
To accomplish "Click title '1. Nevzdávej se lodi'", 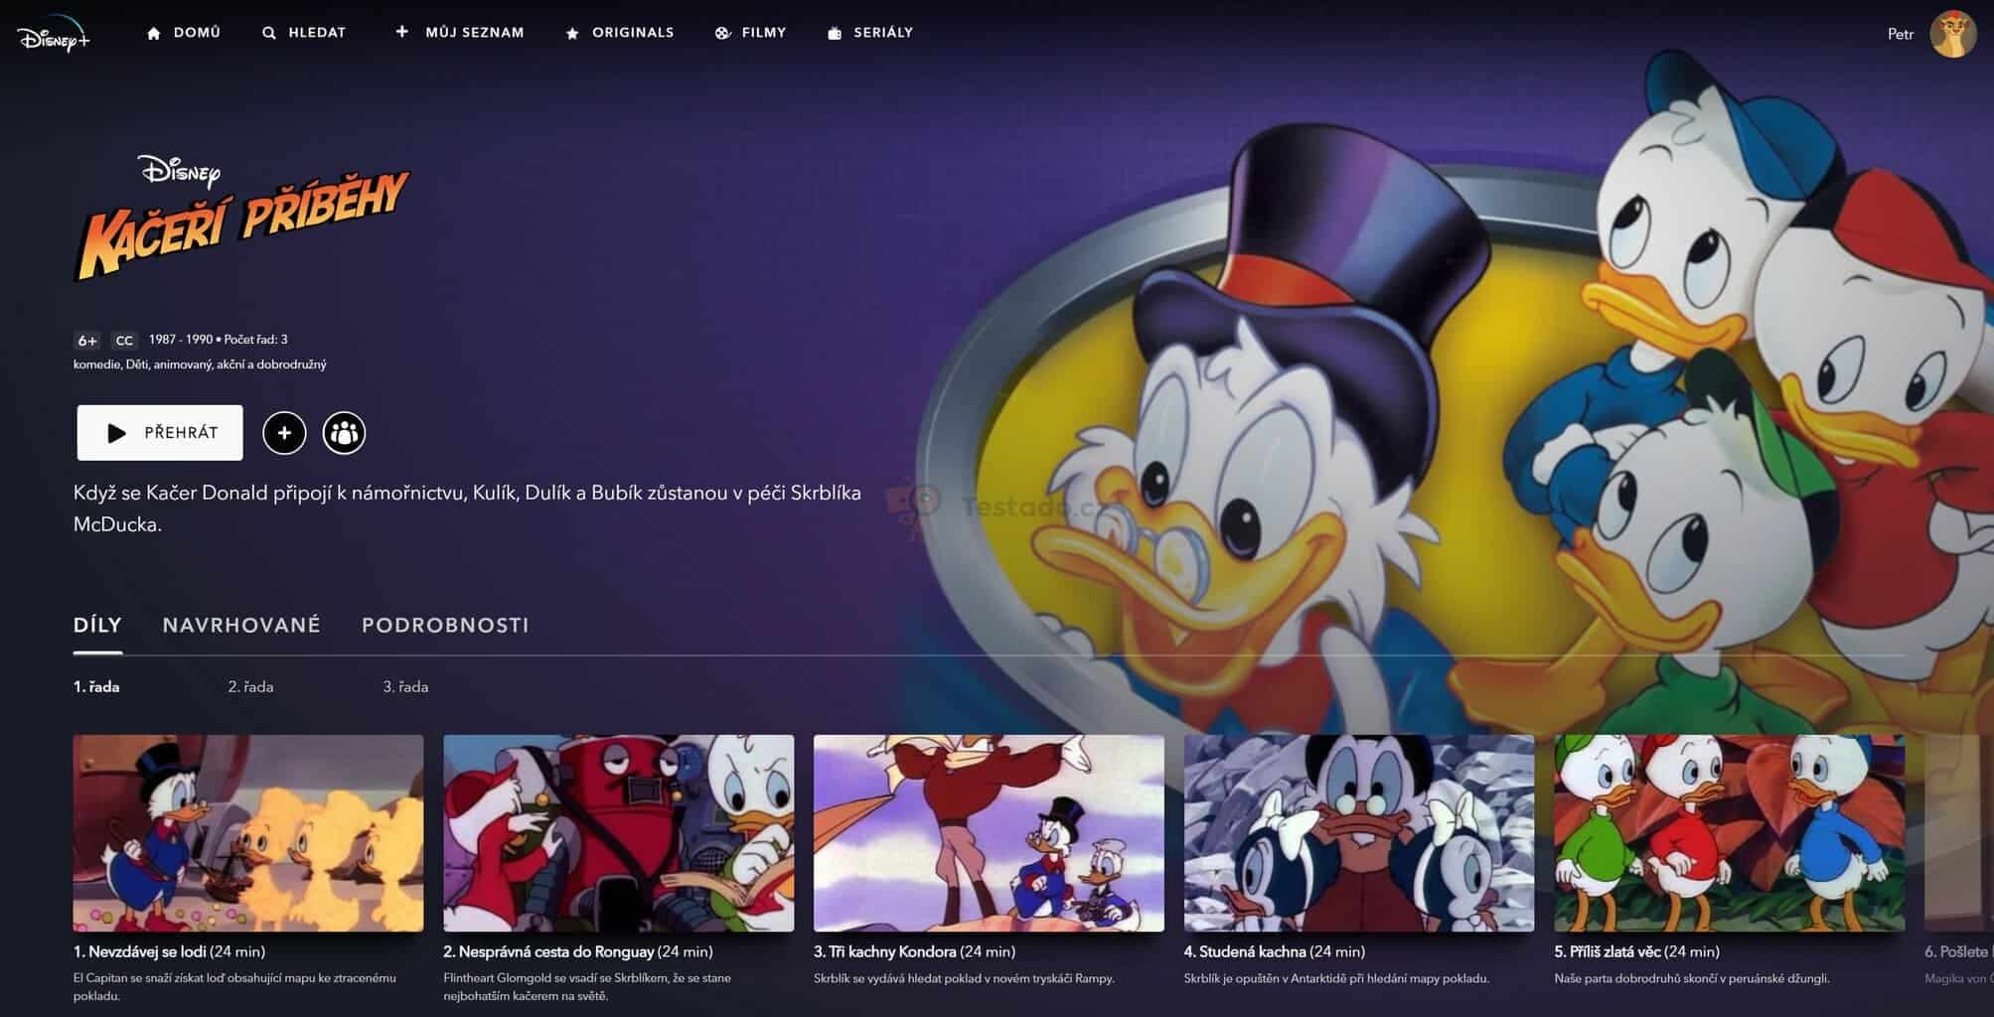I will tap(140, 951).
